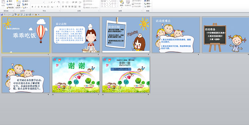This screenshot has height=125, width=249.
Task: Click the Reset (重设) button
Action: [x=25, y=4]
